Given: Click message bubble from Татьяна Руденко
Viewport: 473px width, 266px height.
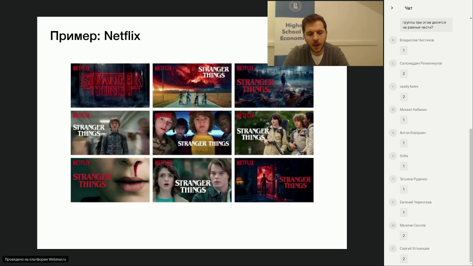Looking at the screenshot, I should point(404,190).
